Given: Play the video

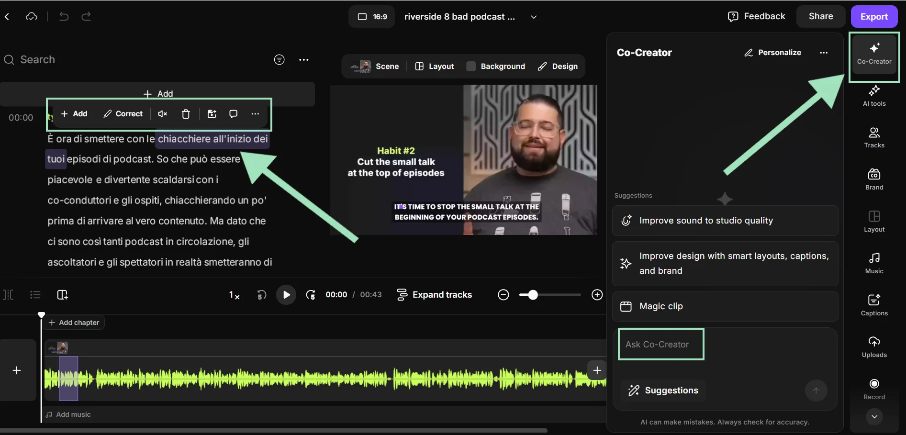Looking at the screenshot, I should pyautogui.click(x=286, y=295).
